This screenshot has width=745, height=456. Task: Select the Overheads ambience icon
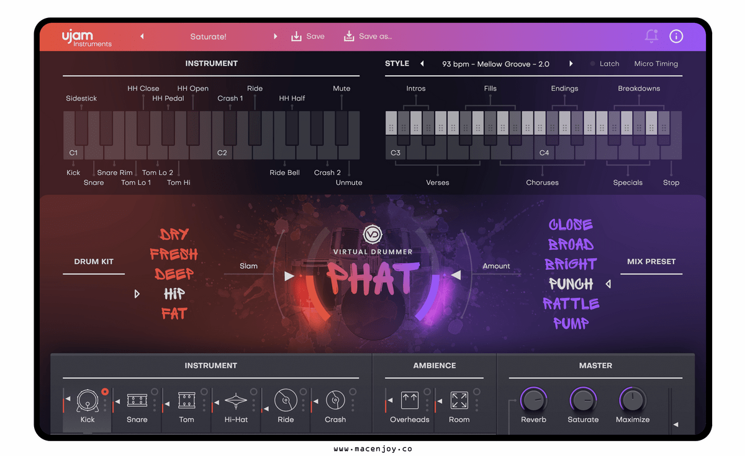click(410, 401)
